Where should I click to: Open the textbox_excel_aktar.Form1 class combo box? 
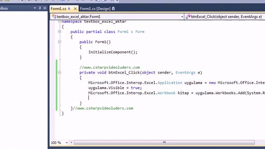pyautogui.click(x=117, y=17)
